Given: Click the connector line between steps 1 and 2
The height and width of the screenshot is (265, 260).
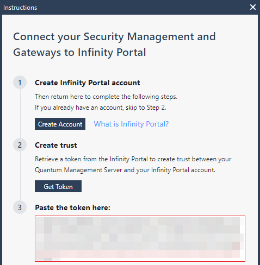Looking at the screenshot, I should coord(21,113).
